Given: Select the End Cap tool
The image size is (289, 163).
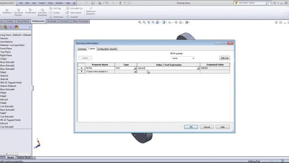Looking at the screenshot, I should click(x=55, y=8).
